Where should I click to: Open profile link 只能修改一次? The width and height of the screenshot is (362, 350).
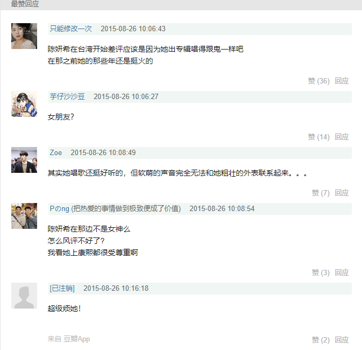[71, 29]
